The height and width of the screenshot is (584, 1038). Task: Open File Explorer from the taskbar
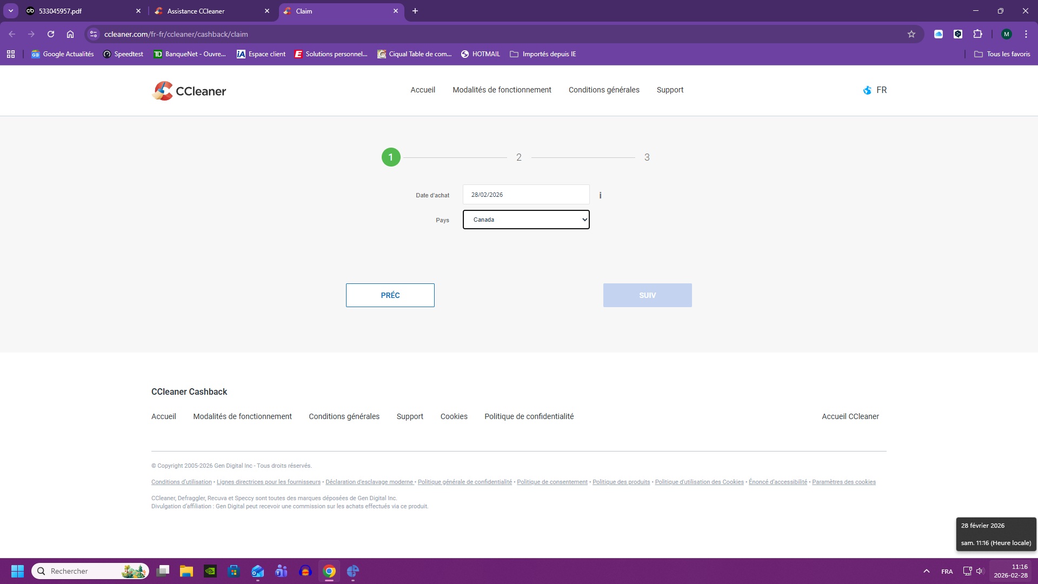[187, 571]
